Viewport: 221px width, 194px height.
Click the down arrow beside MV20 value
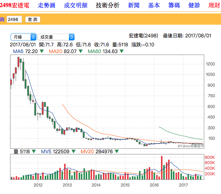(117, 151)
